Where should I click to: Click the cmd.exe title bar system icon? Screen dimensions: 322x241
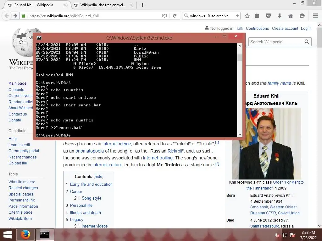click(39, 38)
